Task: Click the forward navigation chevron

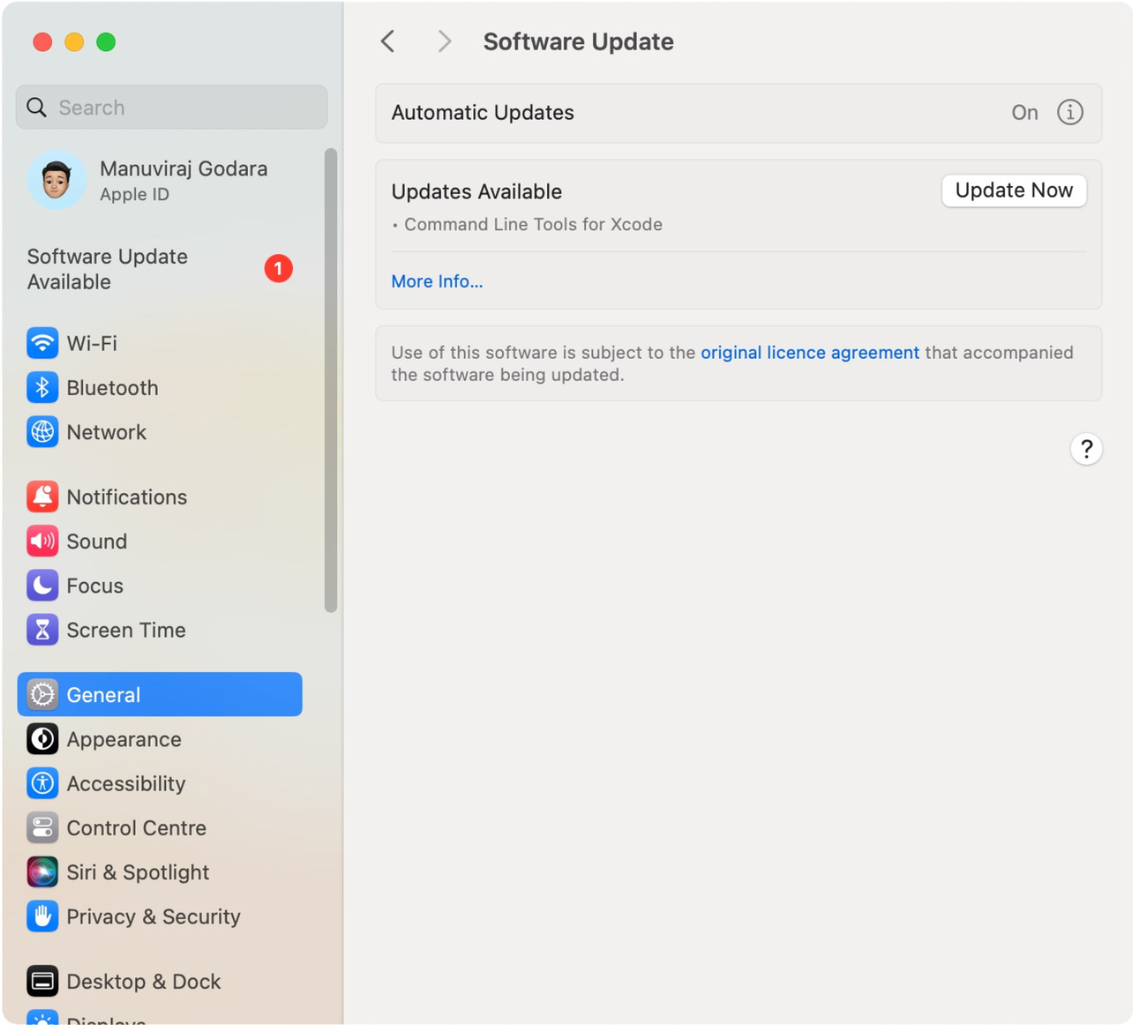Action: [443, 41]
